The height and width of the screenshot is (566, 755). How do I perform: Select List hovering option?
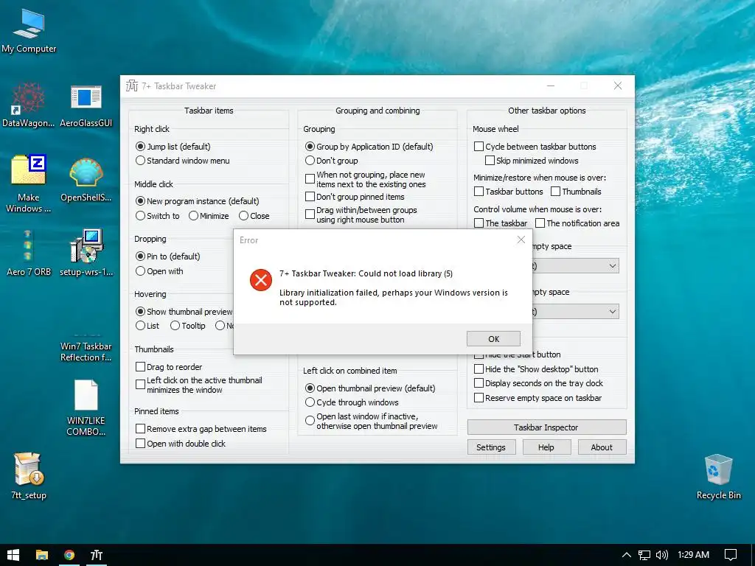(147, 326)
